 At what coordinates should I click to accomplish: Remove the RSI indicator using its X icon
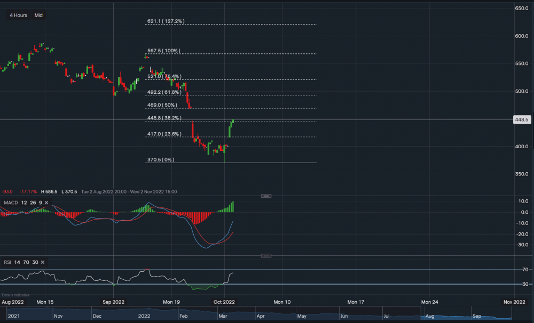(42, 262)
